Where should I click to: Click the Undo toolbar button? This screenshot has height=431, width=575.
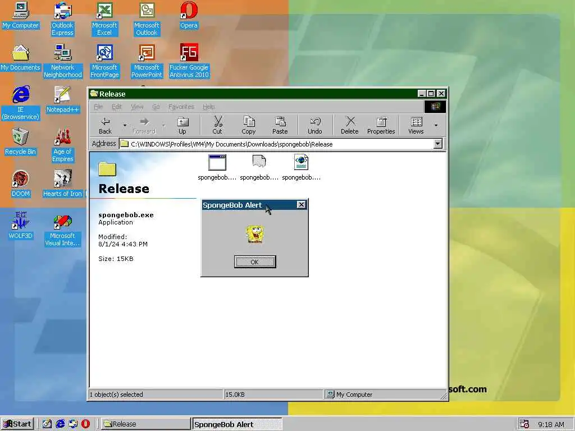point(314,125)
